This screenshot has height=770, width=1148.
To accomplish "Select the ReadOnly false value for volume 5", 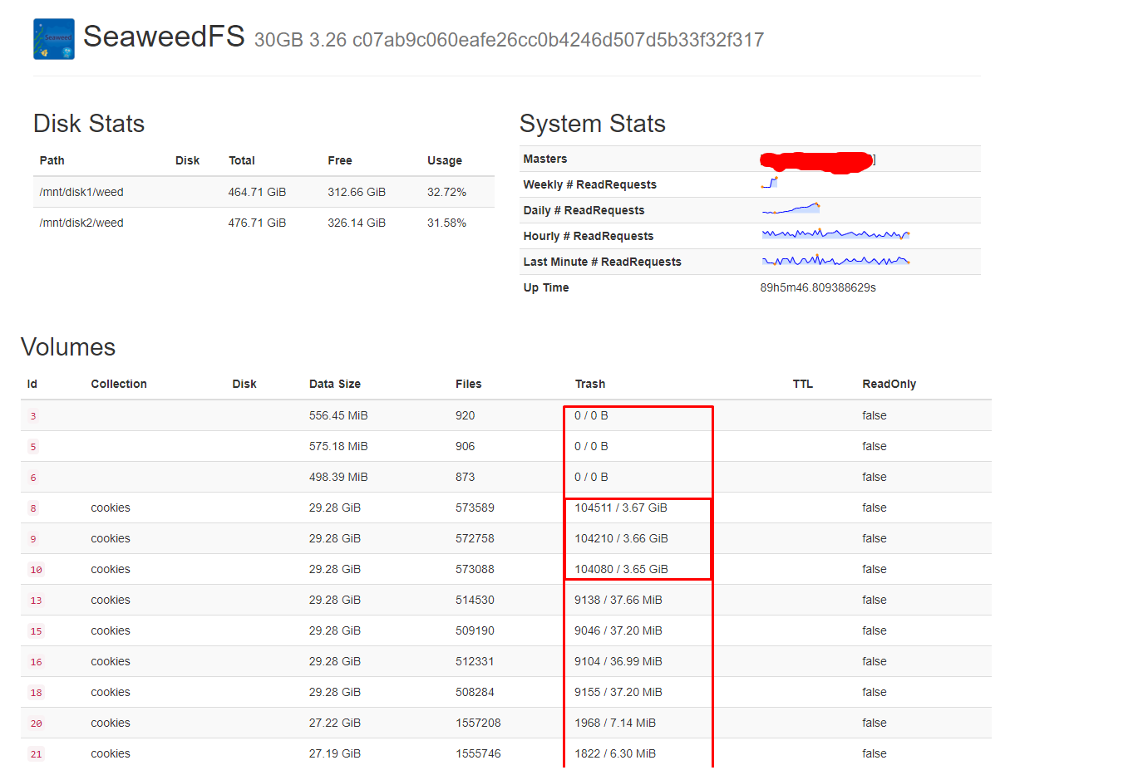I will (x=874, y=446).
